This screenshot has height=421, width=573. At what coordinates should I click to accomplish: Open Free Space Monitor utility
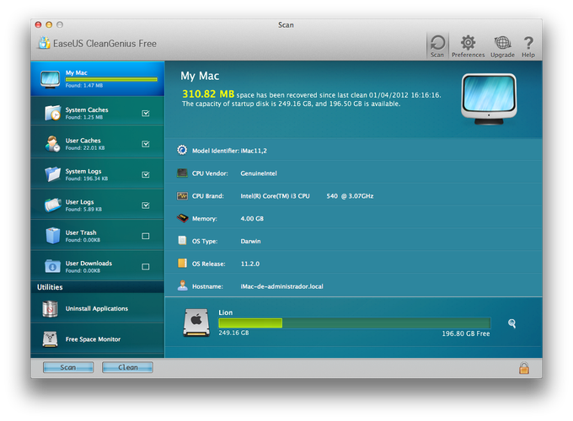98,339
